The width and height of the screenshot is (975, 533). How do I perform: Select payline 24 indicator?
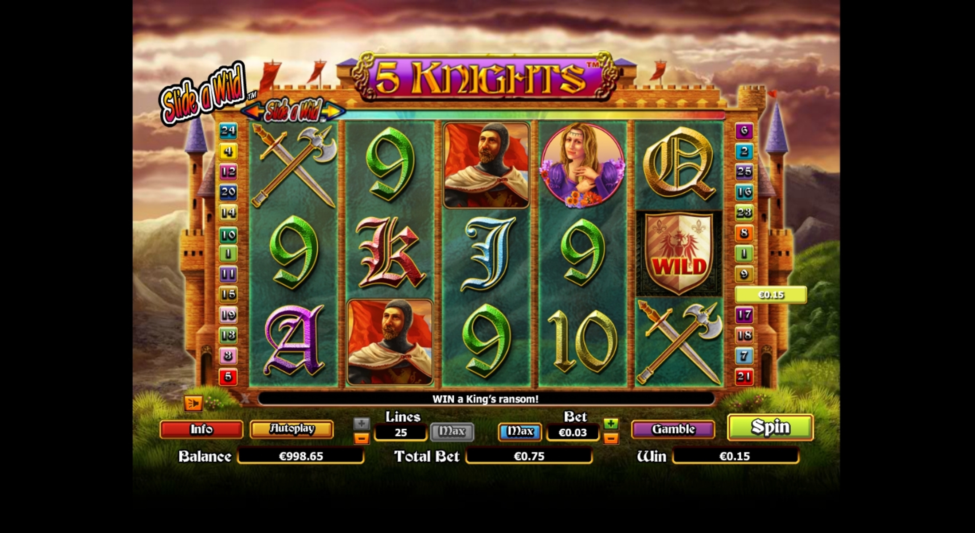pyautogui.click(x=228, y=131)
